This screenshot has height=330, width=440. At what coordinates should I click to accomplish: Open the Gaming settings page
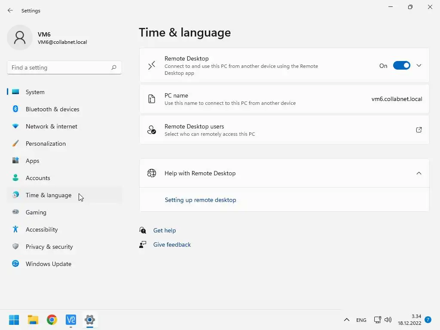click(x=36, y=212)
